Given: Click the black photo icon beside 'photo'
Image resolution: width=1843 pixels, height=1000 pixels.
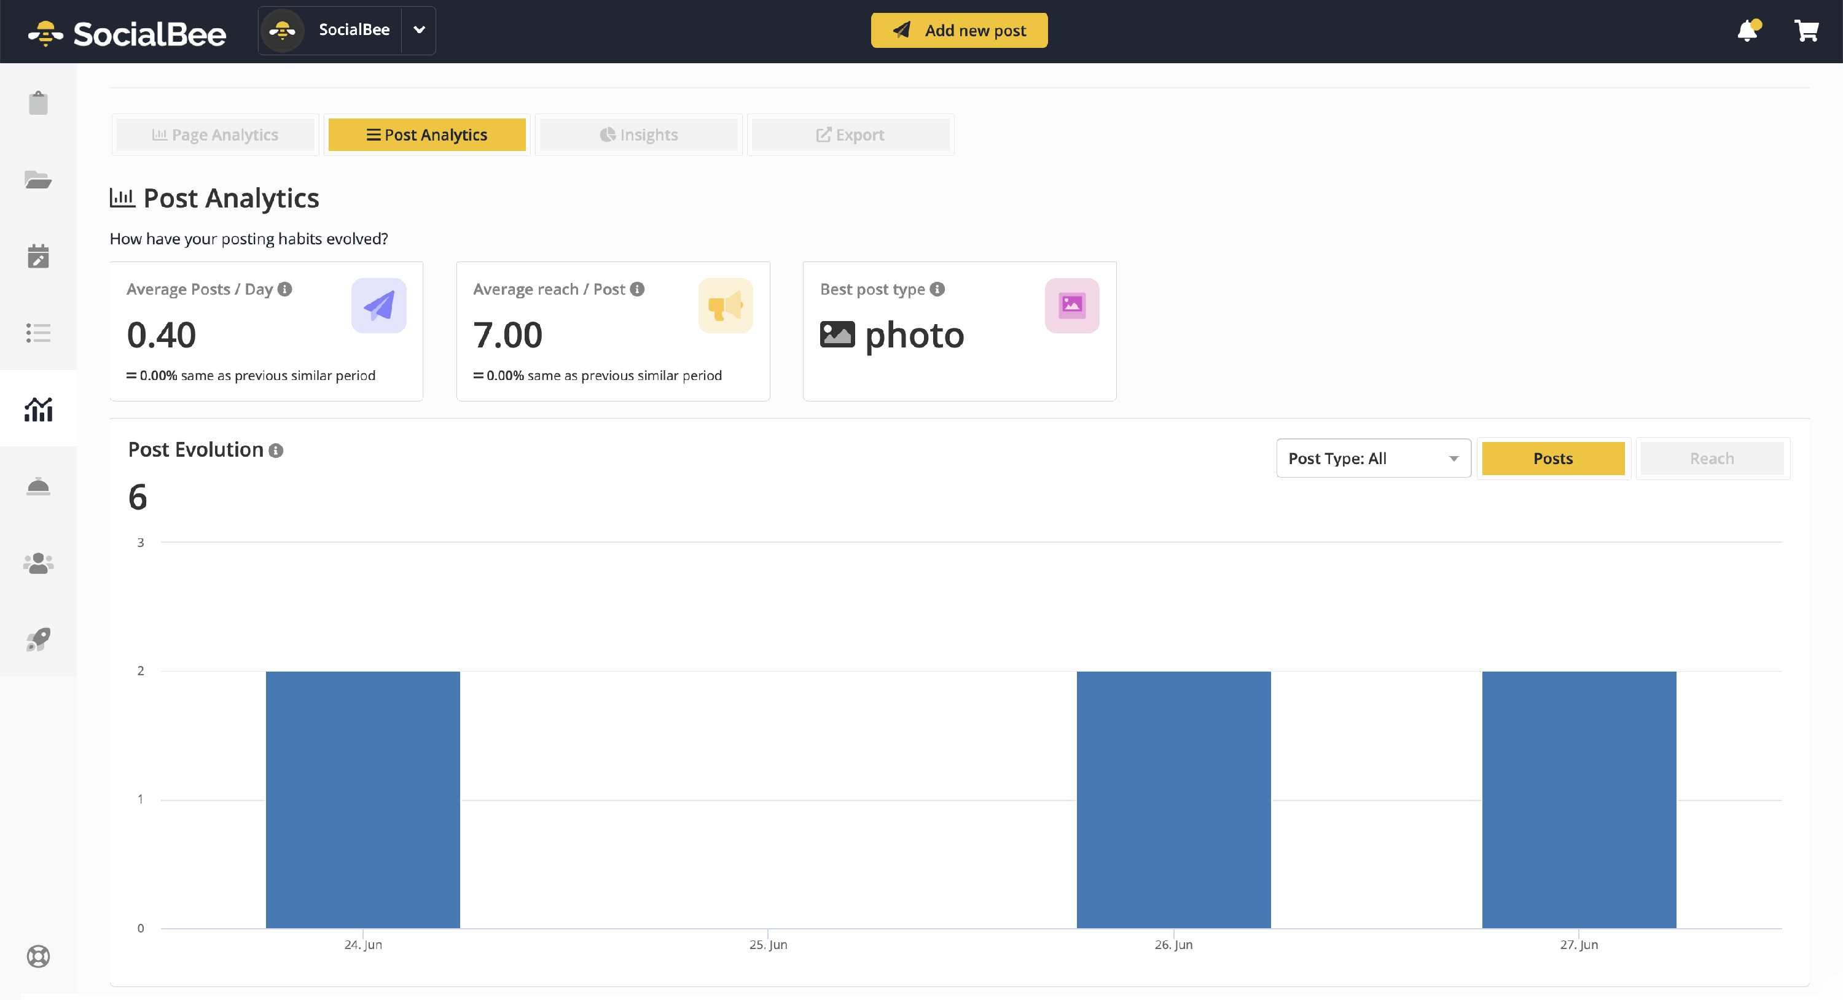Looking at the screenshot, I should coord(837,335).
